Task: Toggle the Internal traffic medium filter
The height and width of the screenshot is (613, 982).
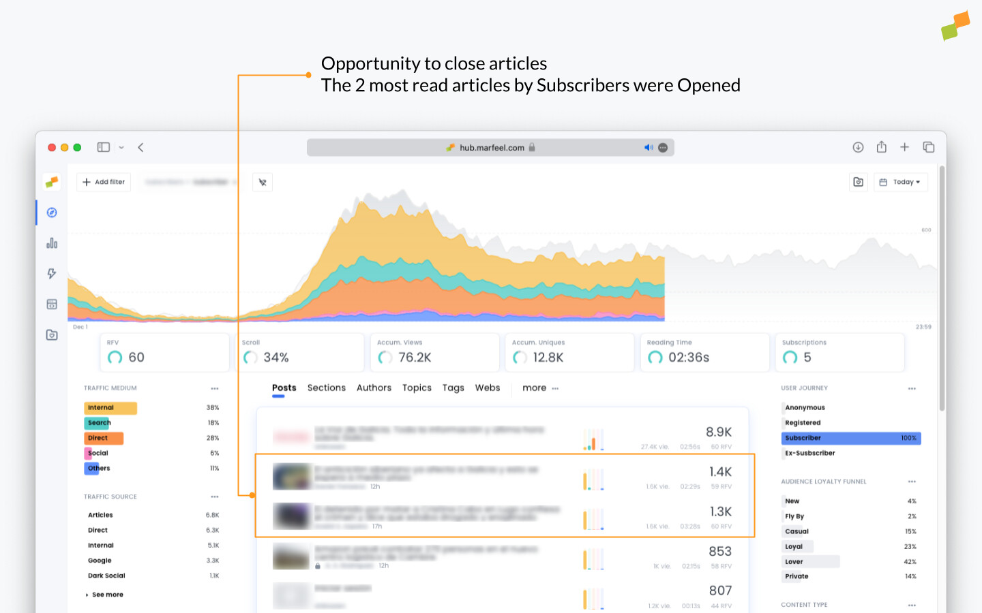Action: pos(110,407)
